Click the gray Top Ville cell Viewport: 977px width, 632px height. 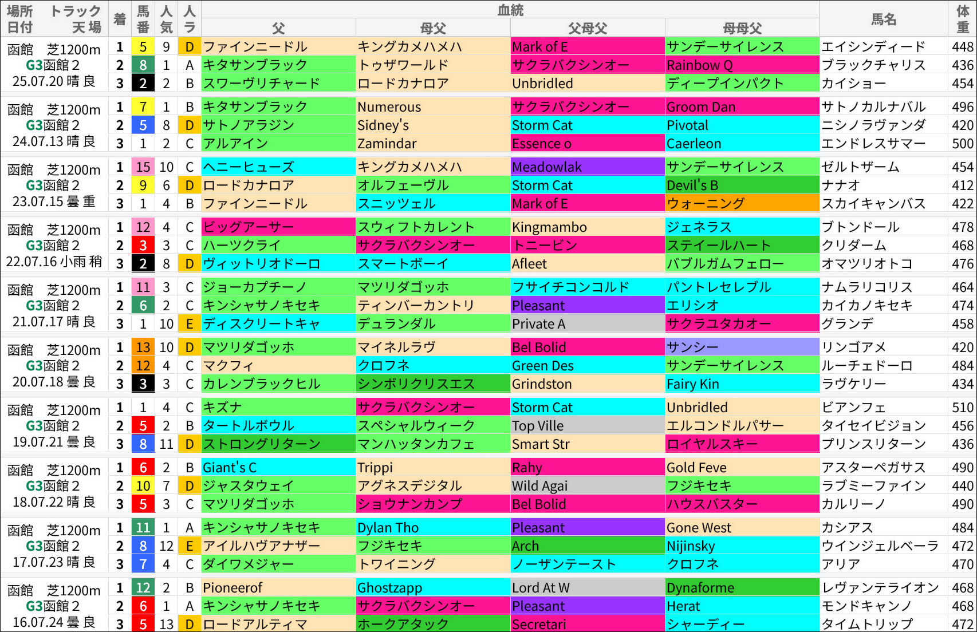point(588,425)
